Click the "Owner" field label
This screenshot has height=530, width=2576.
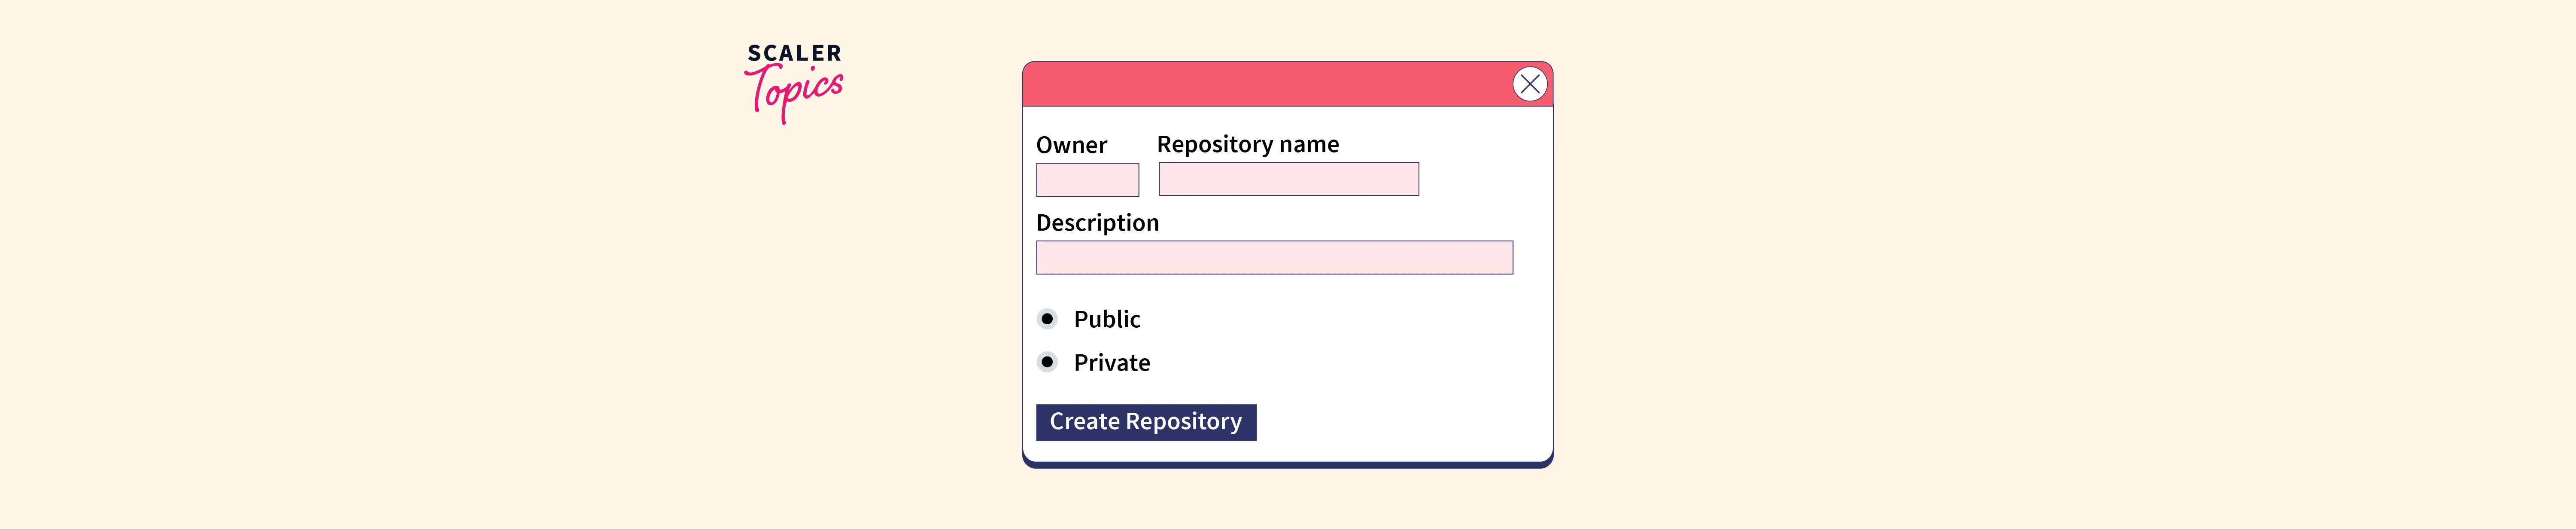pos(1071,145)
